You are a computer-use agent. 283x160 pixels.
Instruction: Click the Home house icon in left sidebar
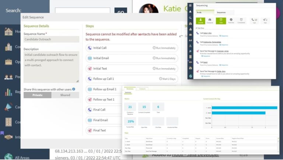(x=8, y=32)
